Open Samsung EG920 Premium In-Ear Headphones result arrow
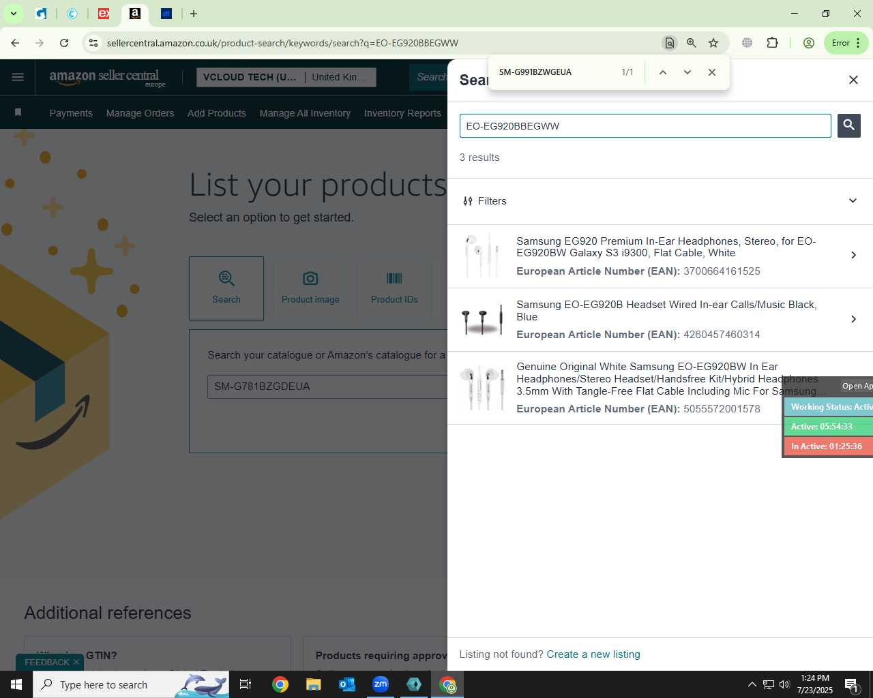This screenshot has height=698, width=873. click(x=853, y=255)
